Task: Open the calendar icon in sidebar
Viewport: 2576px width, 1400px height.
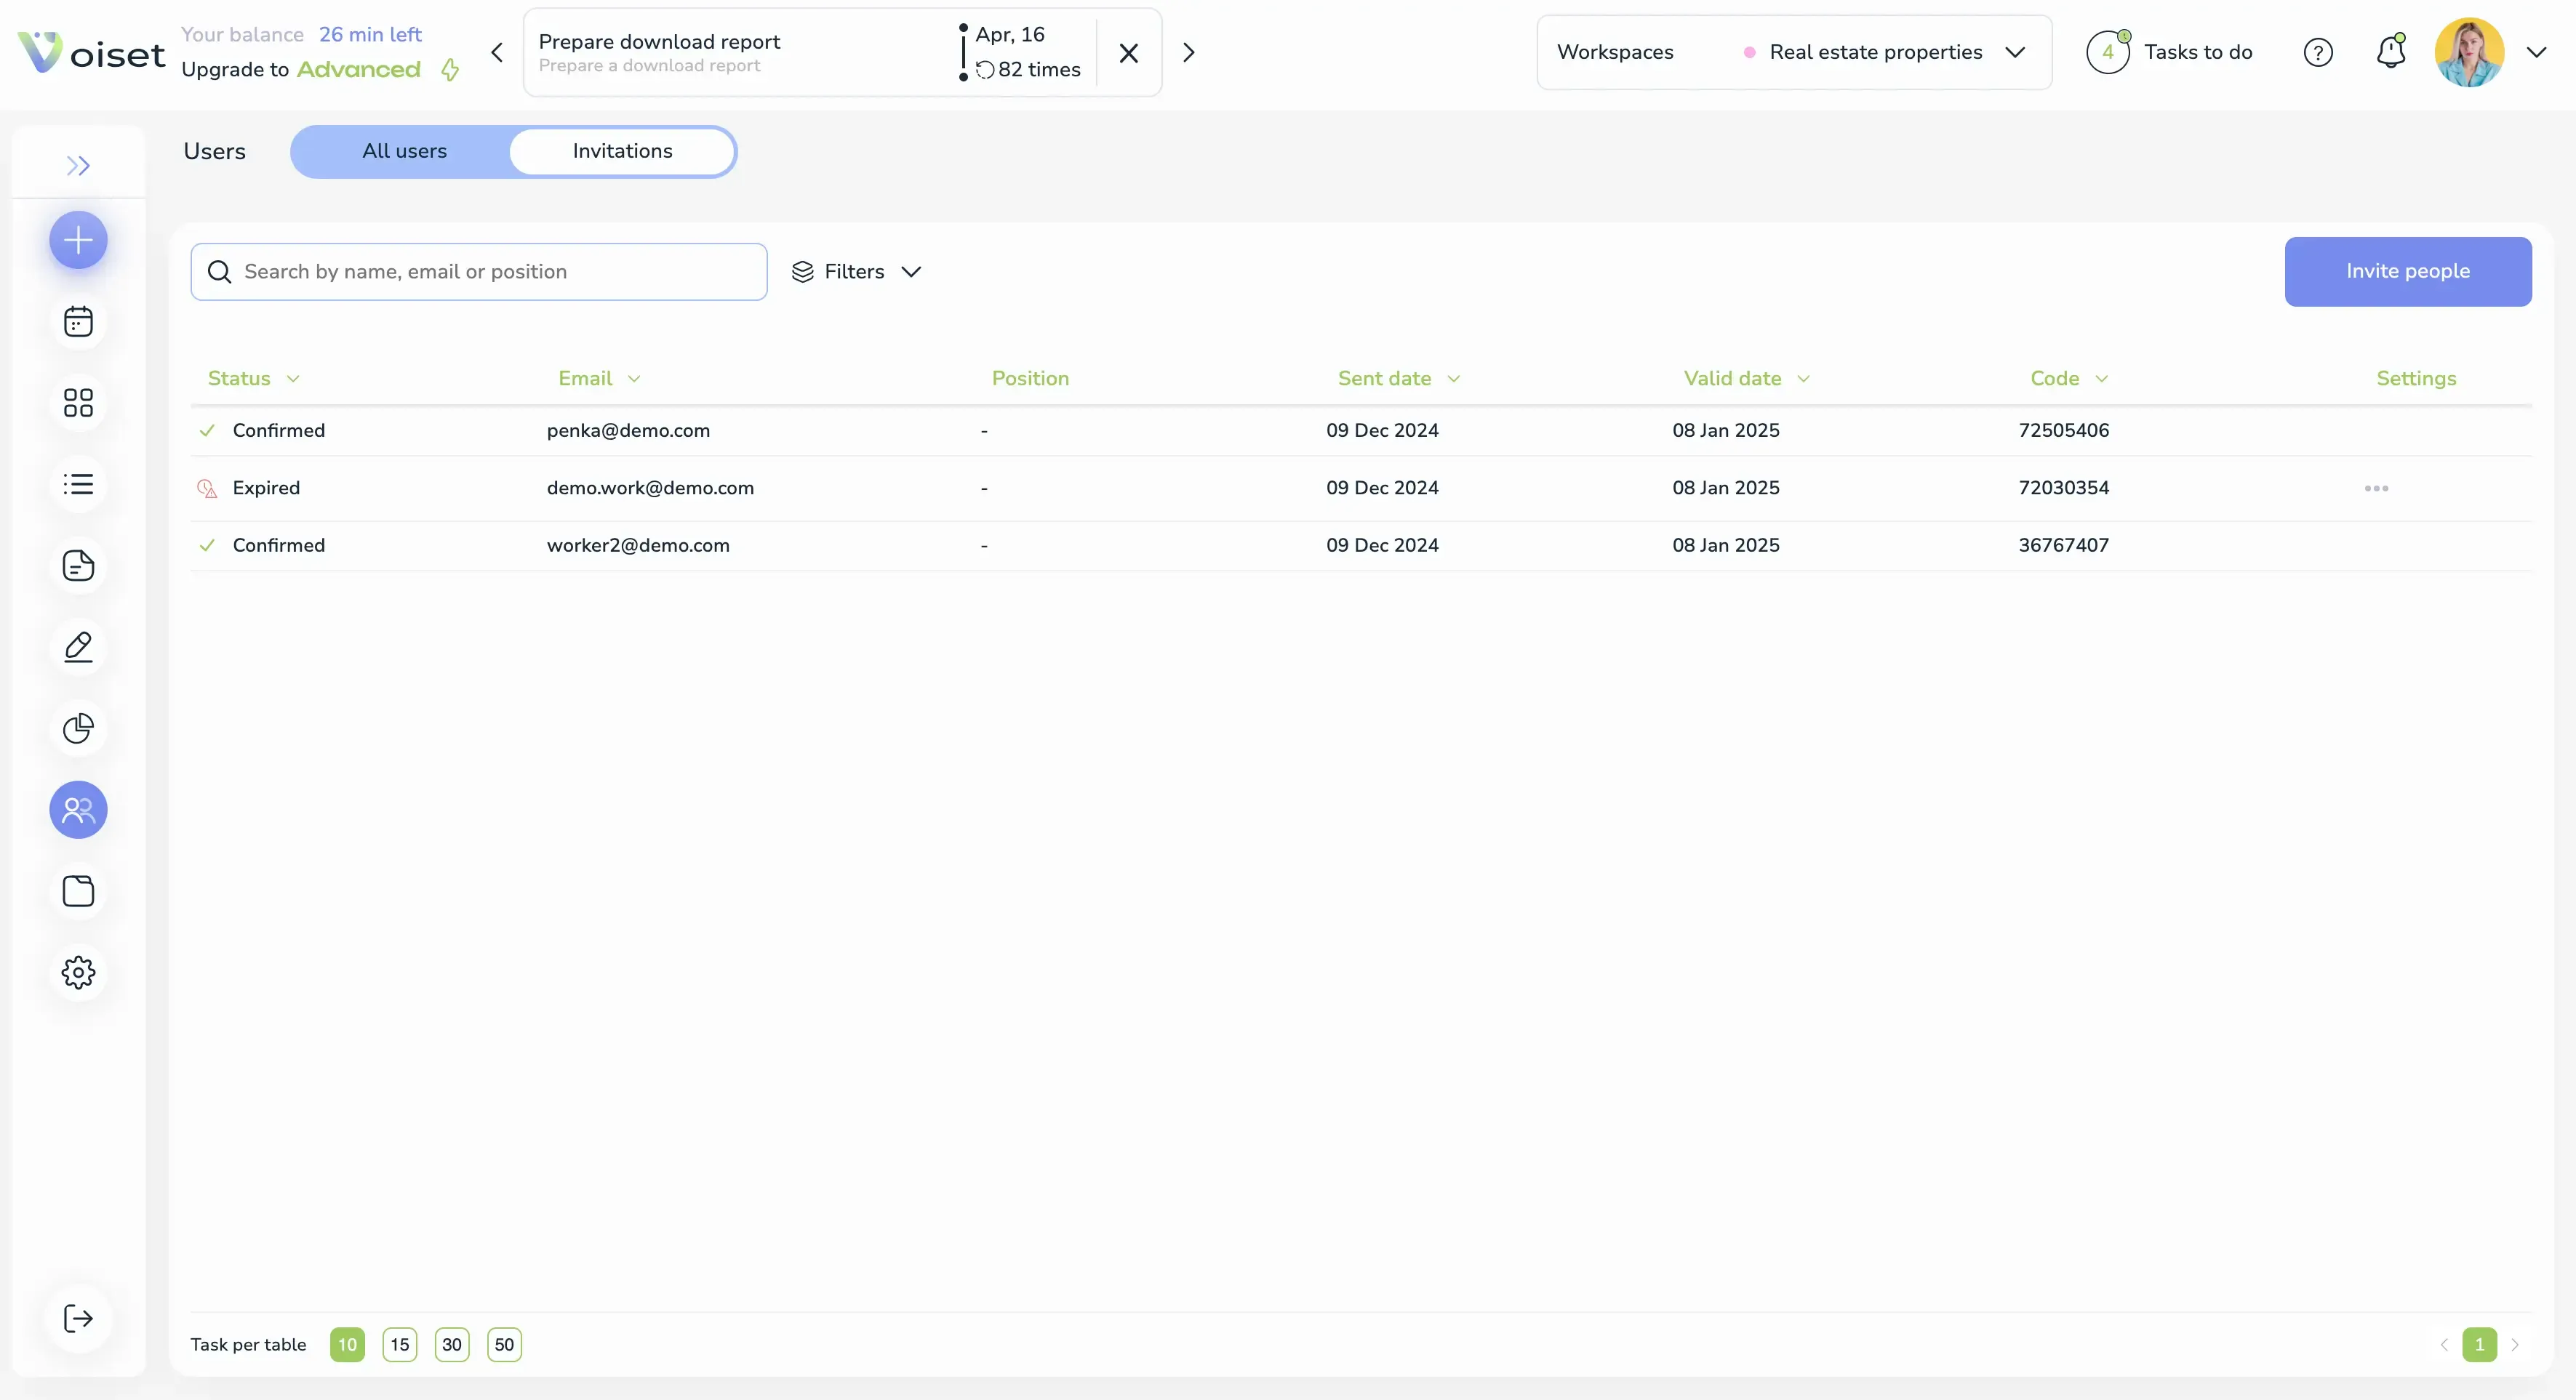Action: [78, 322]
